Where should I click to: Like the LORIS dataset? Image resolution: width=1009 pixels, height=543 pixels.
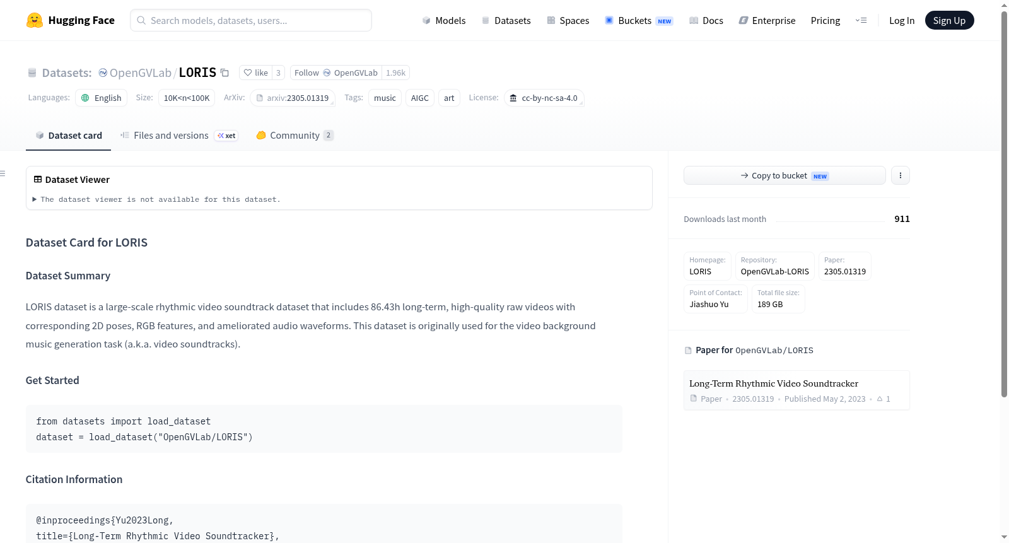(256, 73)
